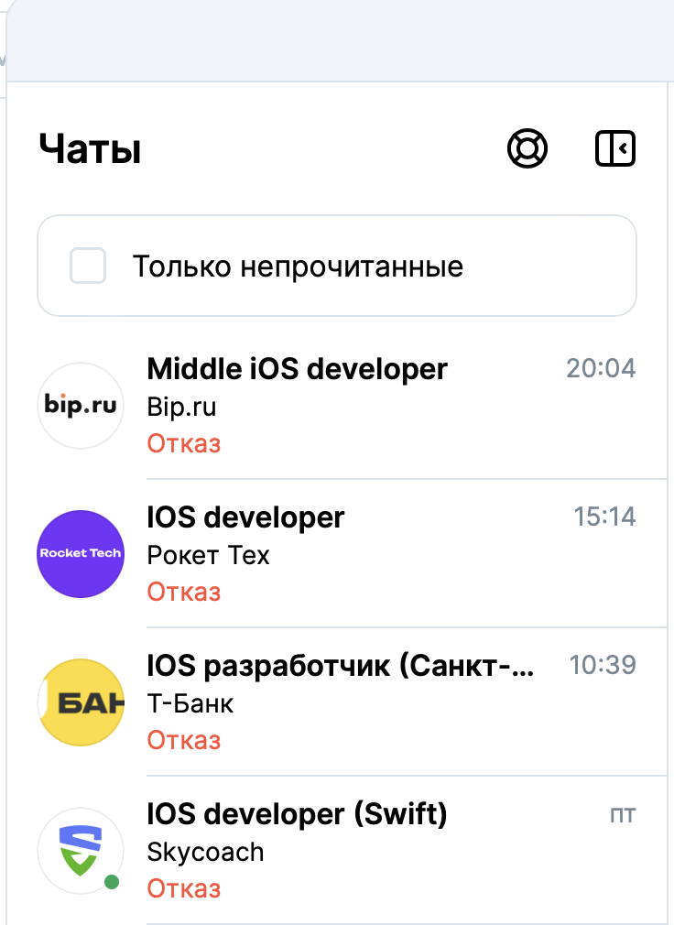This screenshot has height=925, width=674.
Task: Open the IOS developer (Swift) chat
Action: [x=337, y=851]
